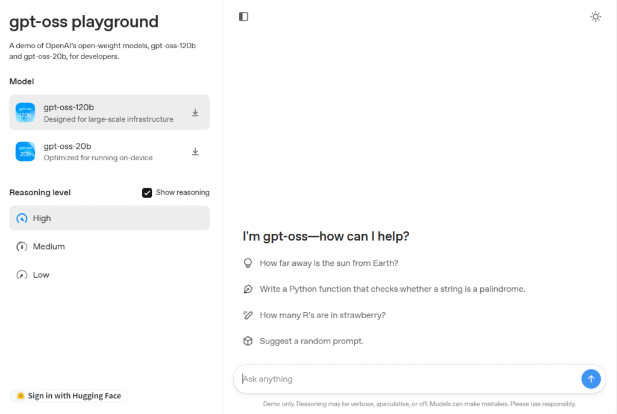Click the Medium reasoning gauge icon
Viewport: 617px width, 414px height.
tap(22, 246)
